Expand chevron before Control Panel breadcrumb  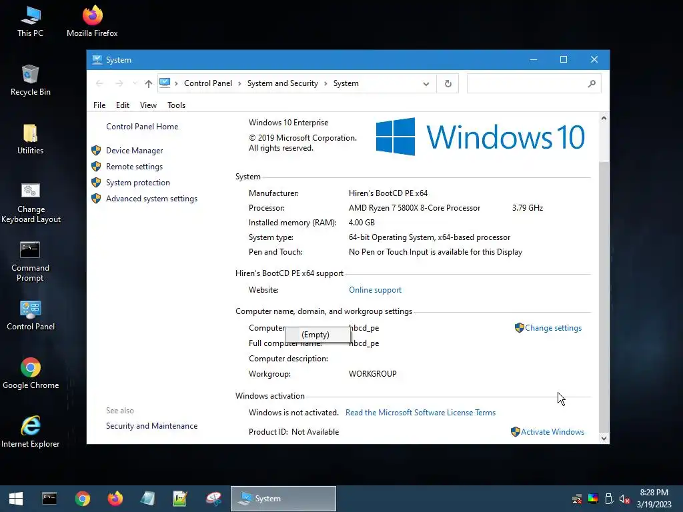pos(176,83)
